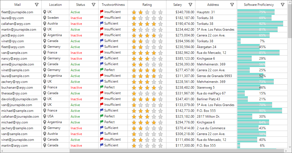
Task: Open the Status column filter icon
Action: [94, 5]
